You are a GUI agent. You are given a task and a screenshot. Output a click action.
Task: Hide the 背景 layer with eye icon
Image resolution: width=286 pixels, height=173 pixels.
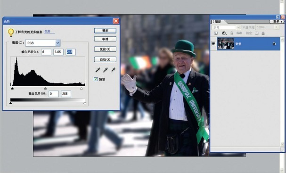tap(213, 43)
